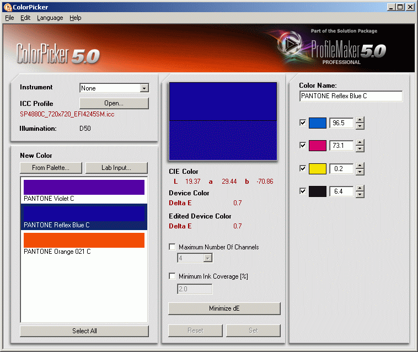
Task: Click the magenta value field 73.1
Action: (x=341, y=146)
